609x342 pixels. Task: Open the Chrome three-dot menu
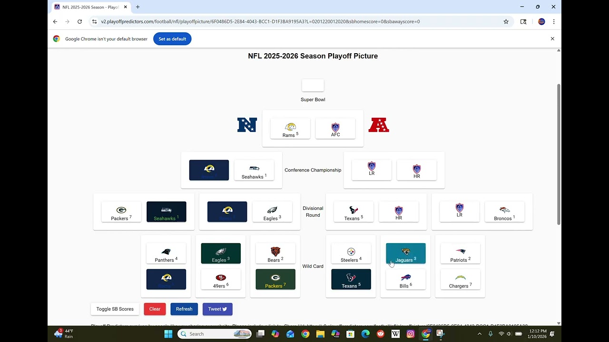click(554, 21)
